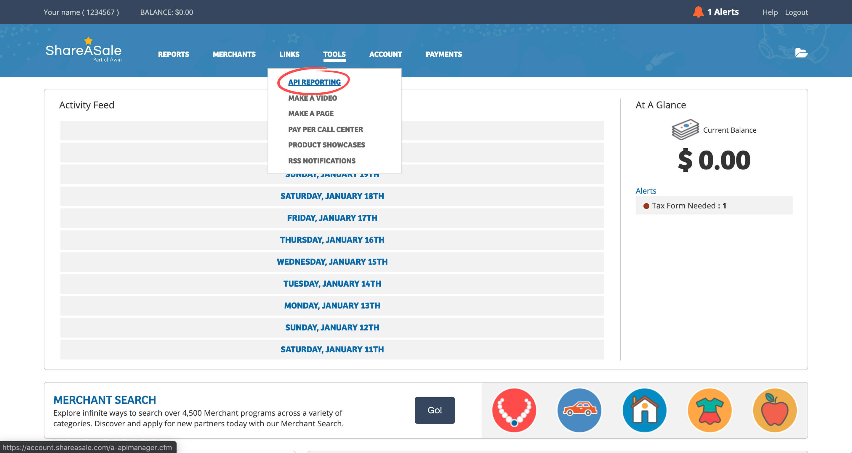
Task: Click the $ 0.00 balance amount
Action: (x=714, y=160)
